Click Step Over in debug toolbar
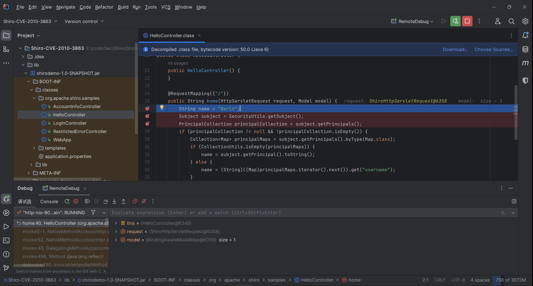This screenshot has height=286, width=533. point(105,201)
